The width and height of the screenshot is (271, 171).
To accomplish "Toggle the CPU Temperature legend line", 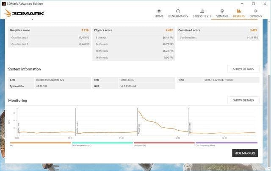I will coord(102,143).
